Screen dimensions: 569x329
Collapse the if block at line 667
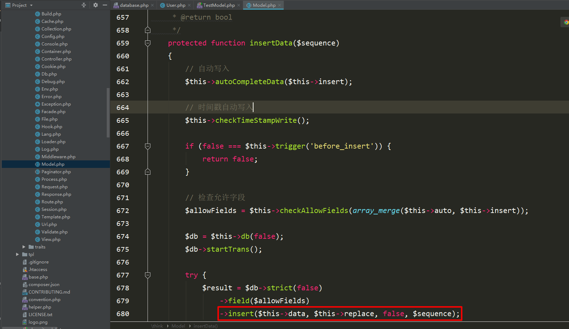point(148,146)
